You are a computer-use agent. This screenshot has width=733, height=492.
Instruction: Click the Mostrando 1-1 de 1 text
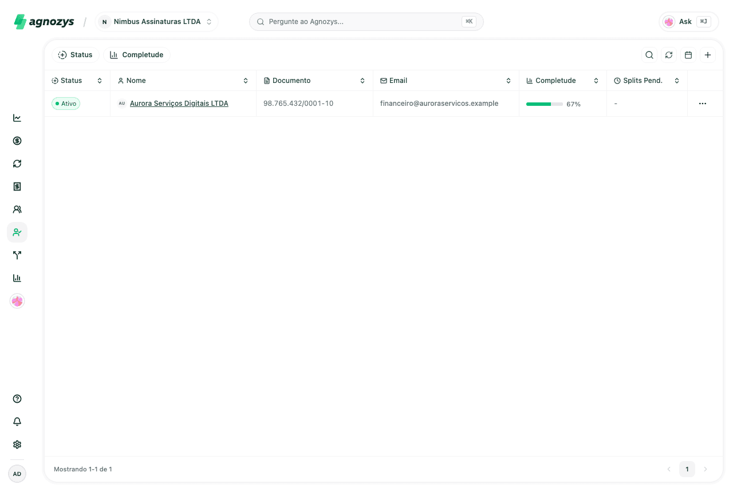(x=83, y=469)
